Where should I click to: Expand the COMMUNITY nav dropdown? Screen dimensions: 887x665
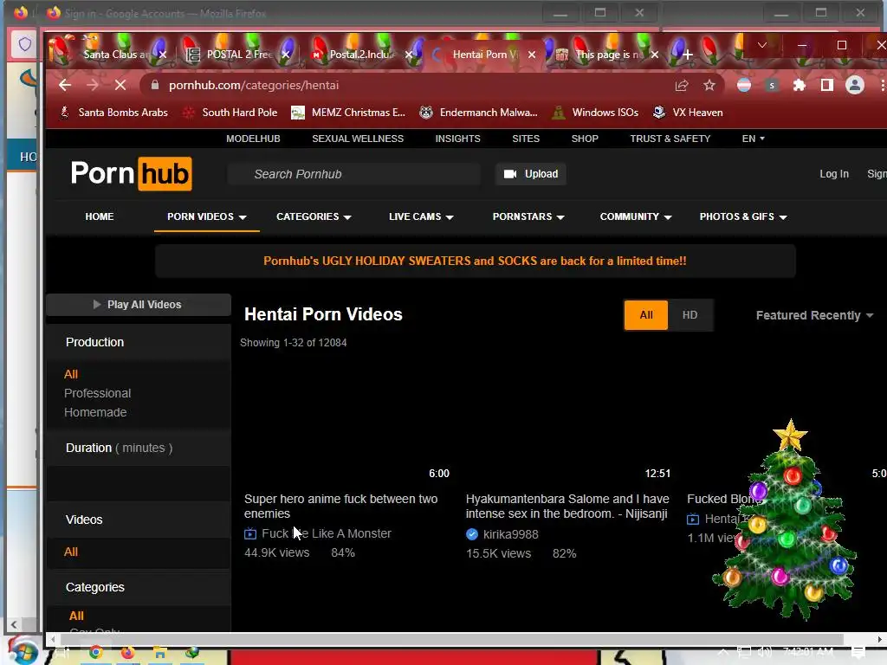[635, 216]
